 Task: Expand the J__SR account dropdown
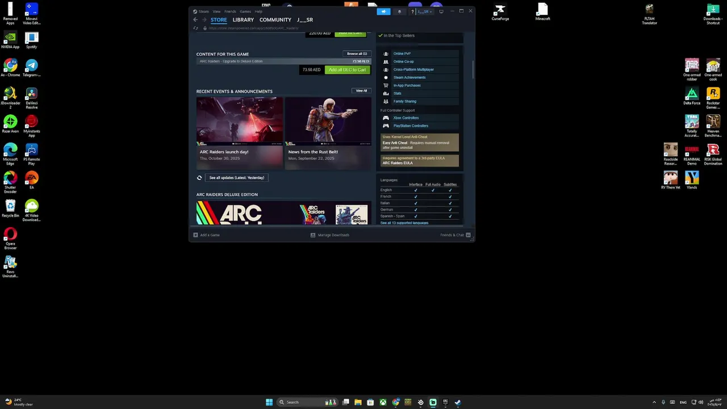(424, 11)
